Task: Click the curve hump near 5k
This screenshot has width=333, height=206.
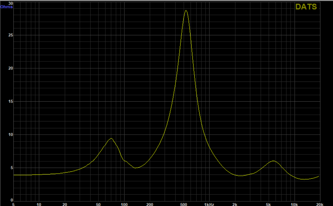Action: [x=273, y=161]
